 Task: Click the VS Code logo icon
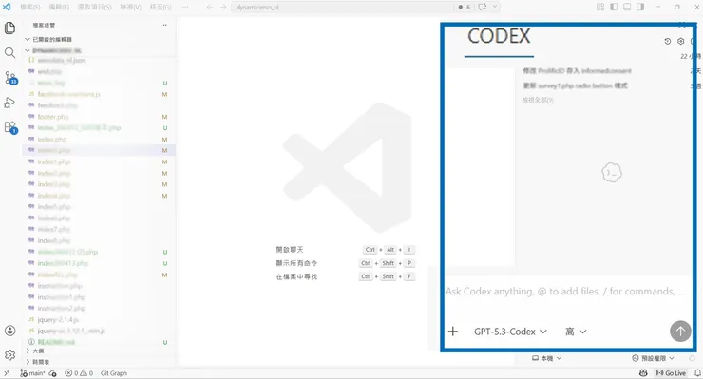[x=7, y=7]
